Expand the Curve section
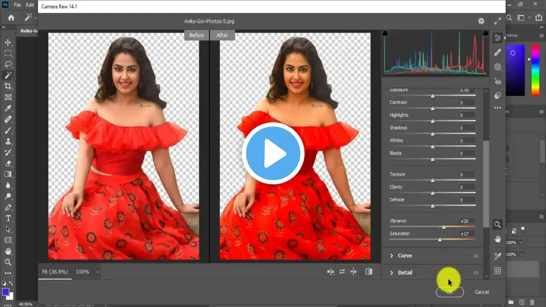 pyautogui.click(x=392, y=256)
